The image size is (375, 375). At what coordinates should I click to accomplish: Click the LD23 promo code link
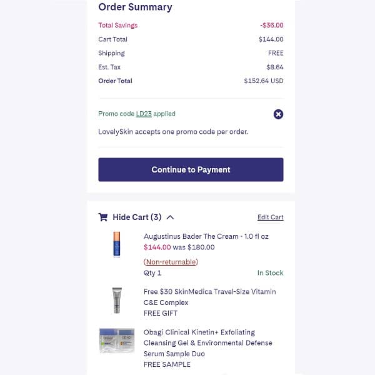[144, 114]
